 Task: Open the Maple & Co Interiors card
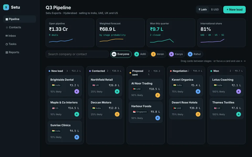(65, 108)
